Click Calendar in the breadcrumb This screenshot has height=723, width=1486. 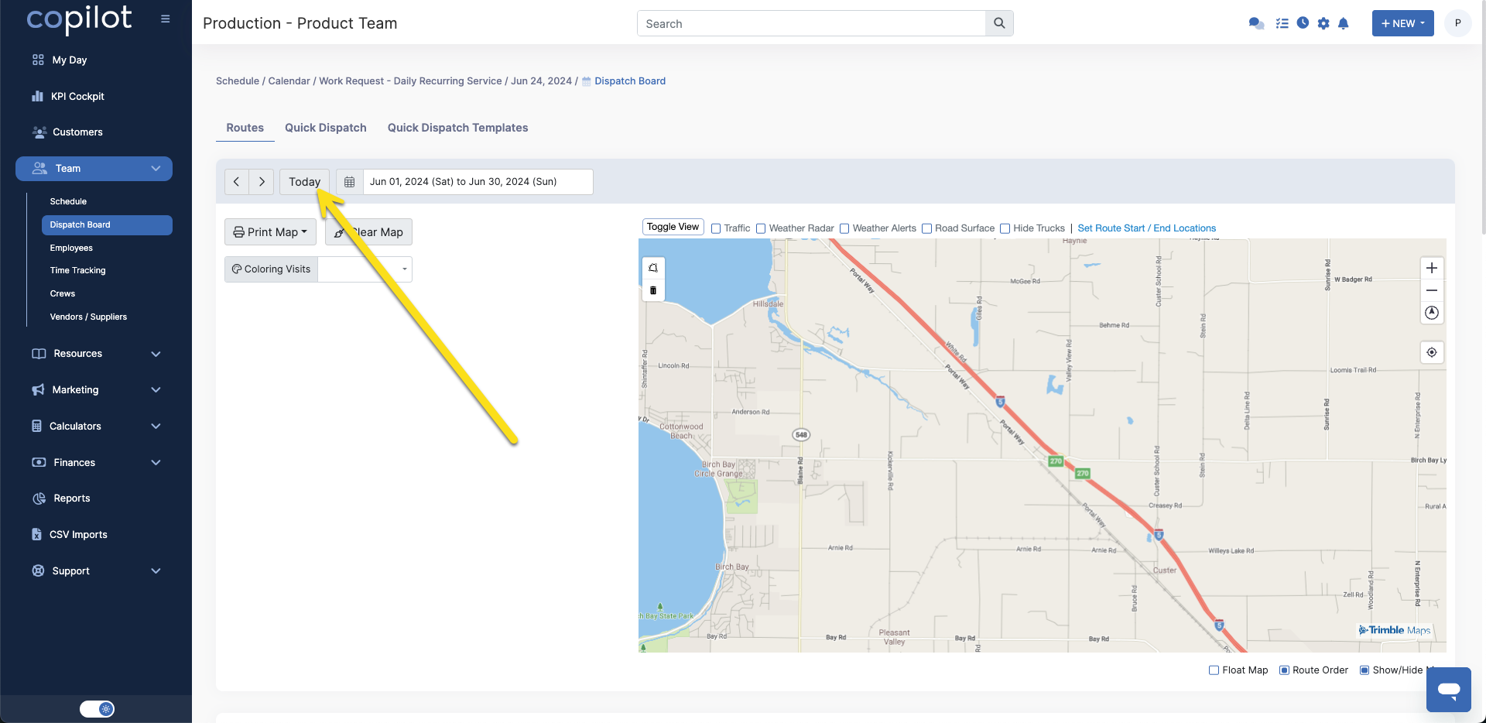(289, 81)
